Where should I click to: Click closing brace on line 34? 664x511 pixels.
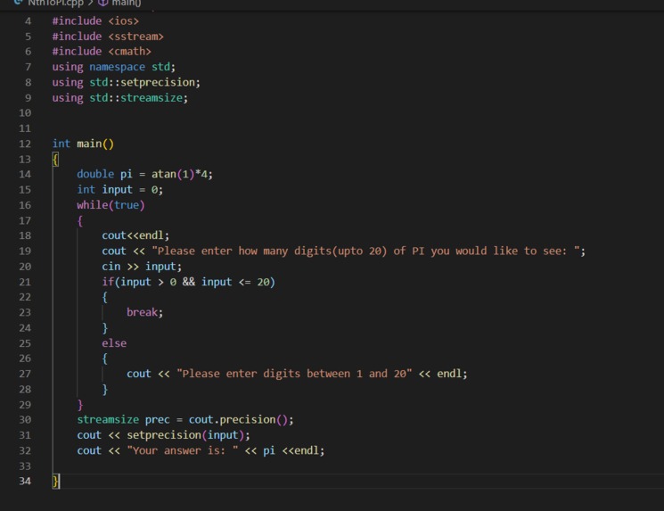(55, 482)
